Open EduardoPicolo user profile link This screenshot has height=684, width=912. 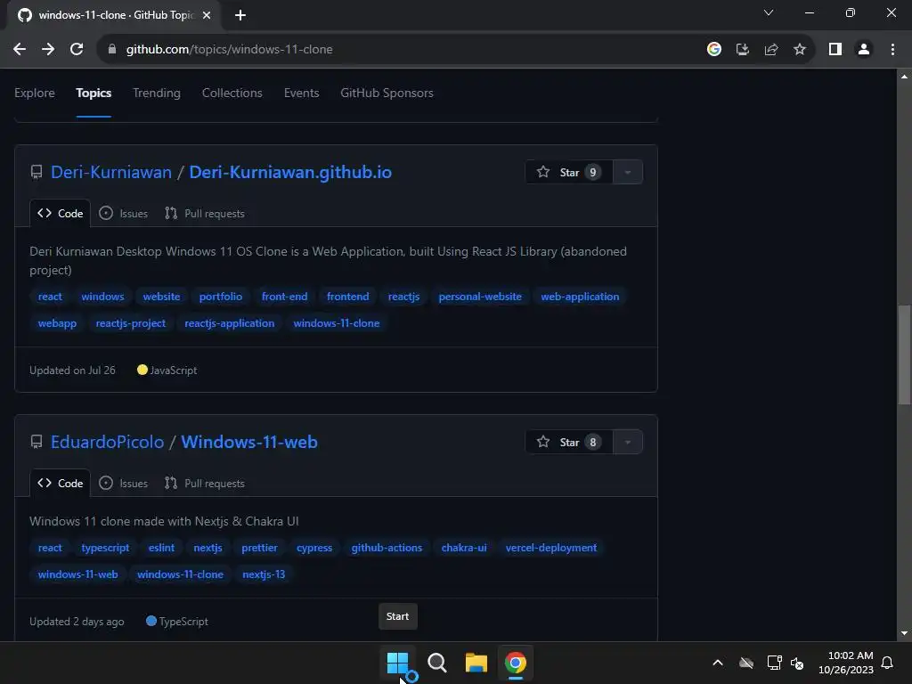click(107, 442)
